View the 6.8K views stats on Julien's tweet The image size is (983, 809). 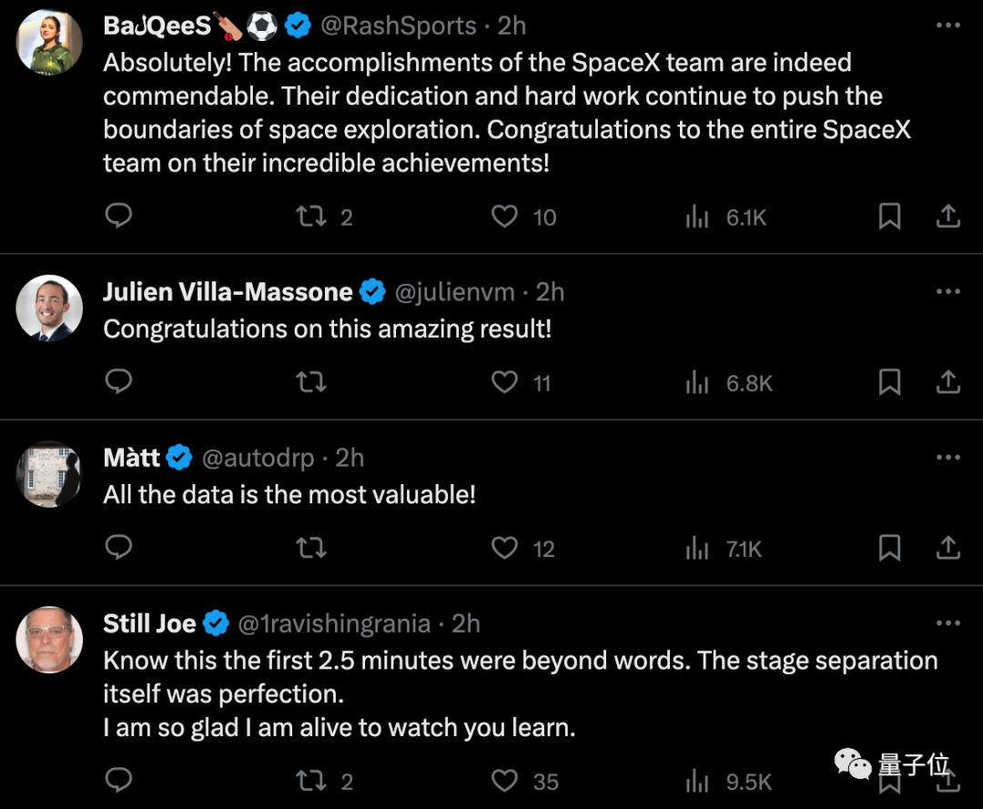pyautogui.click(x=728, y=382)
